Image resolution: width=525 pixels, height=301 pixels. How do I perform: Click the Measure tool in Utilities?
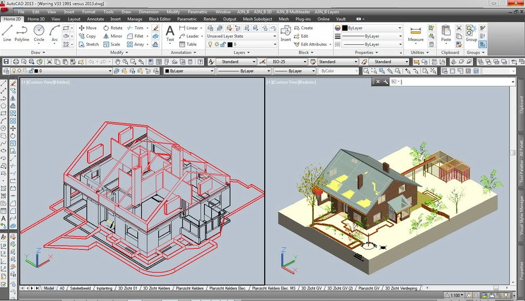point(416,33)
